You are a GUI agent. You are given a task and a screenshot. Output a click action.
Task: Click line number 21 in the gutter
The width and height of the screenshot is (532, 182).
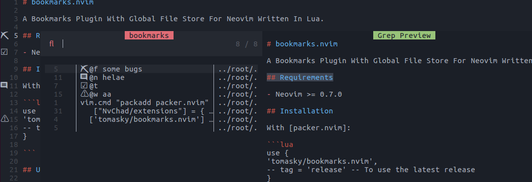(14, 170)
